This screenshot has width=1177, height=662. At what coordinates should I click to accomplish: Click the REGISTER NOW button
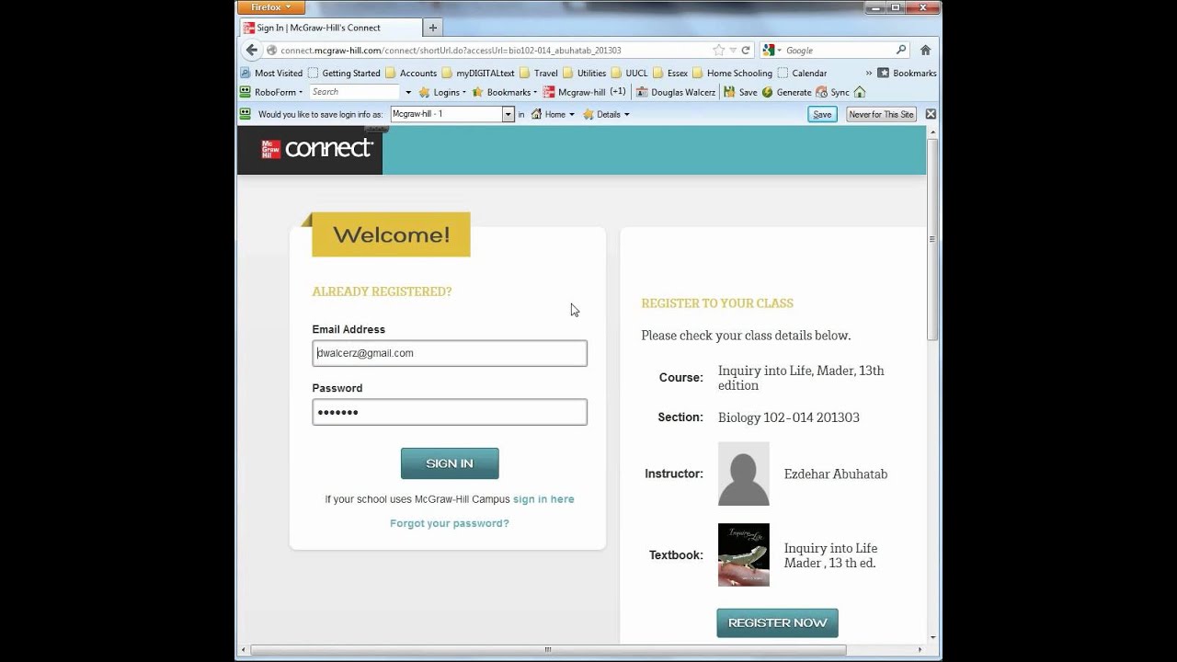[x=777, y=622]
